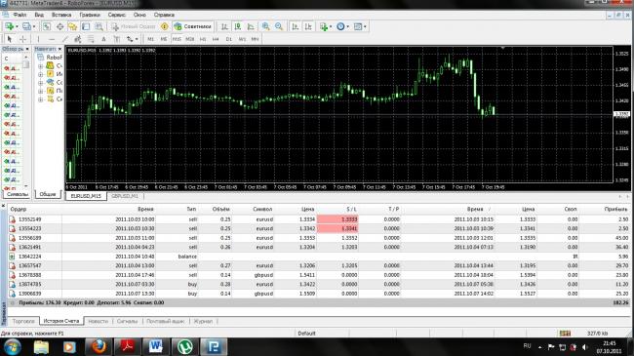634x356 pixels.
Task: Open the Сервис menu
Action: [116, 15]
